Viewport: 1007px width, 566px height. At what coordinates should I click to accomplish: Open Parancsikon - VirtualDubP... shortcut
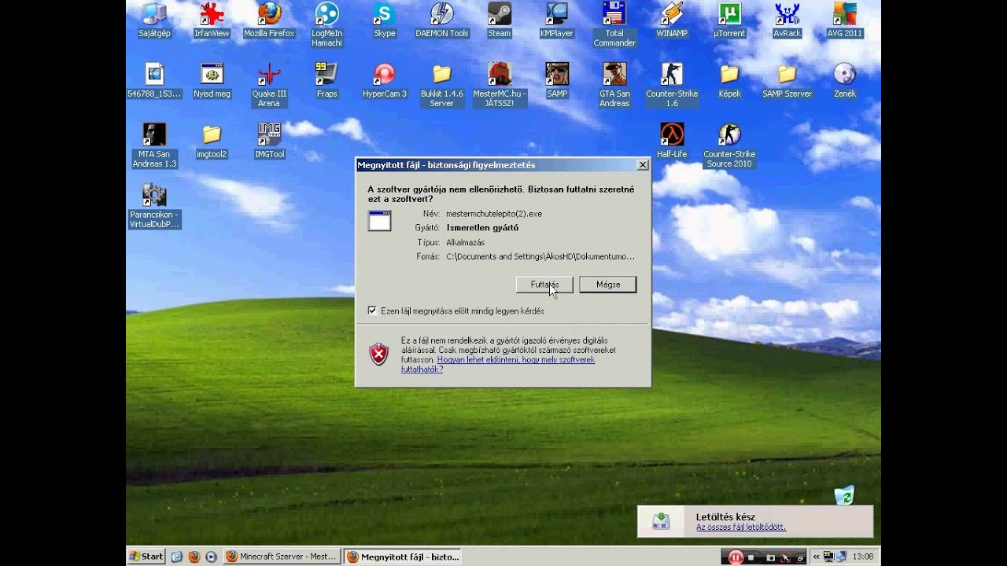pyautogui.click(x=154, y=206)
